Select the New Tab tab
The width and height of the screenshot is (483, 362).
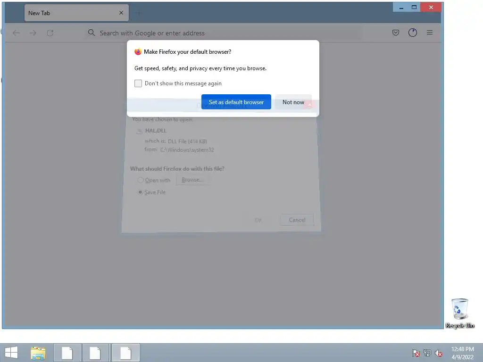[76, 13]
